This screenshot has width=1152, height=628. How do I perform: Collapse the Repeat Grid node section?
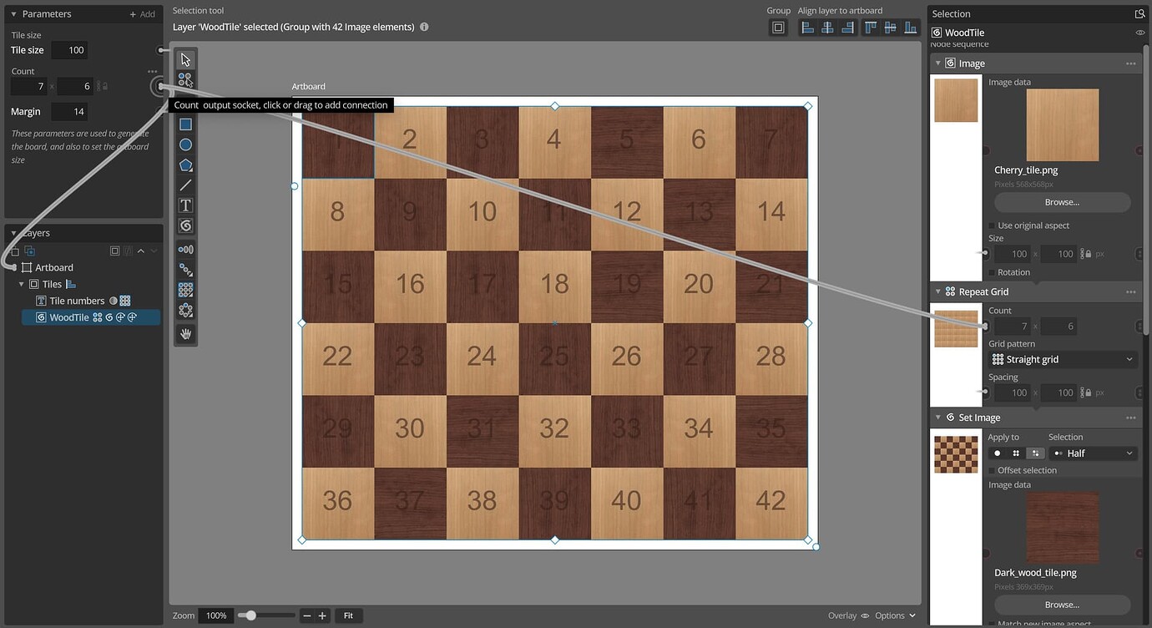(937, 291)
